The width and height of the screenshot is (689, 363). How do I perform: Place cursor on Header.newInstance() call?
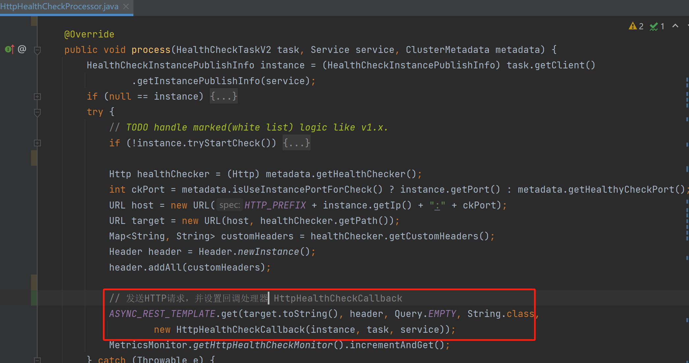(x=254, y=252)
